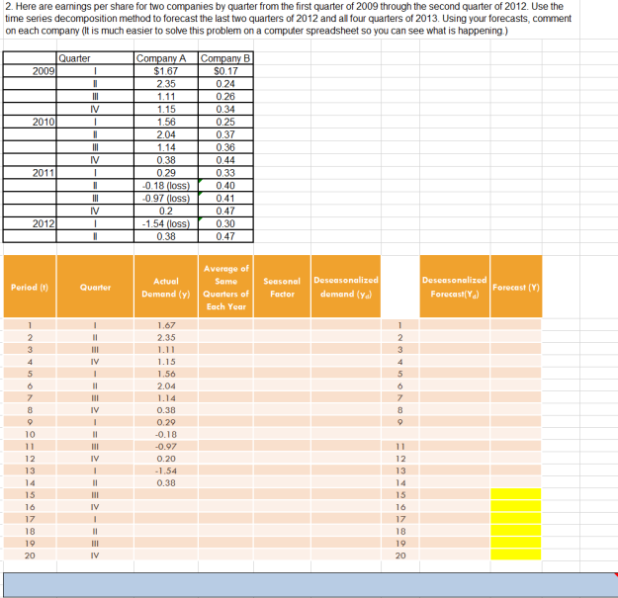Viewport: 618px width, 598px height.
Task: Select yellow forecast cell for period 19
Action: [516, 543]
